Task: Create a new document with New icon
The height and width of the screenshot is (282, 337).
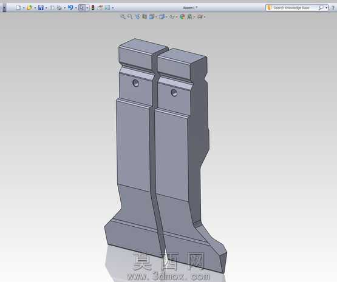Action: coord(18,8)
